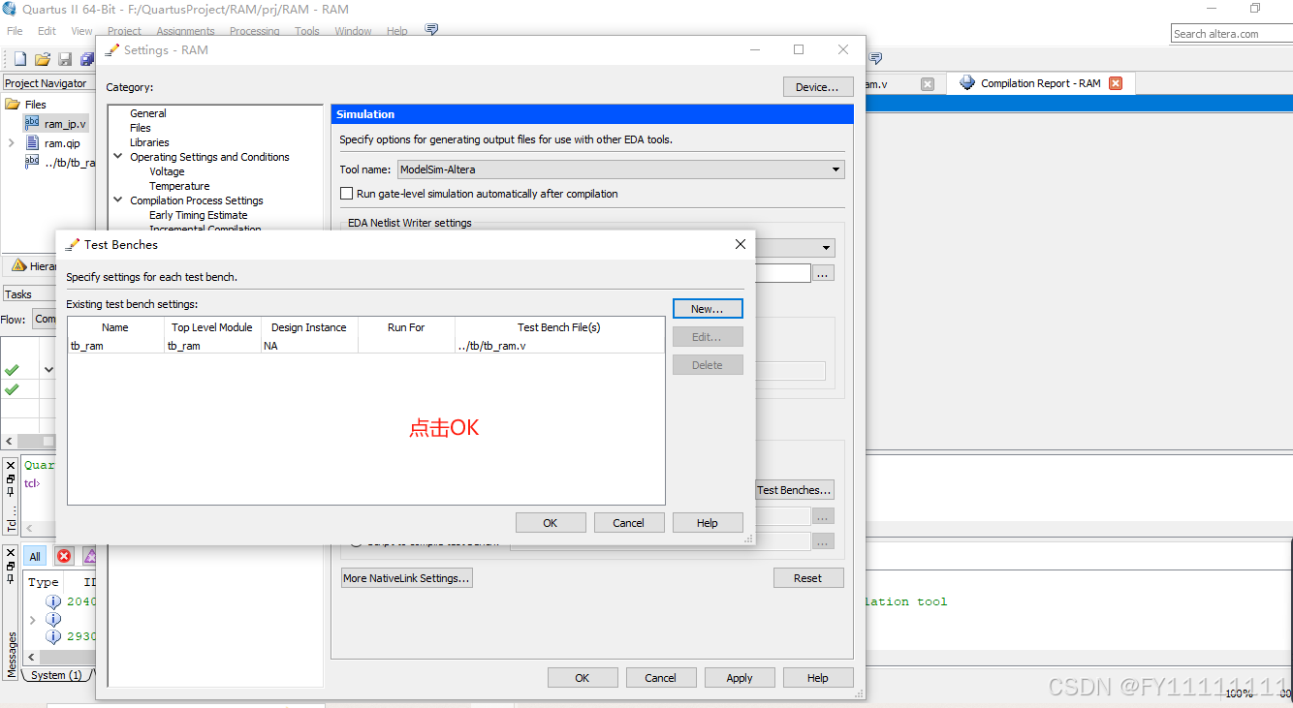Image resolution: width=1293 pixels, height=708 pixels.
Task: Enable Run gate-level simulation automatically checkbox
Action: coord(347,194)
